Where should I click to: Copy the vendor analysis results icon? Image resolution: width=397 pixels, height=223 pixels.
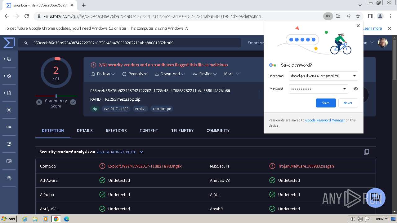tap(366, 152)
